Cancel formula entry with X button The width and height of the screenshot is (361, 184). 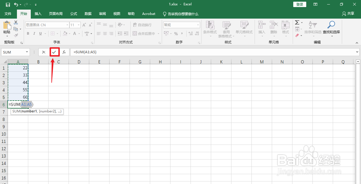[x=44, y=52]
